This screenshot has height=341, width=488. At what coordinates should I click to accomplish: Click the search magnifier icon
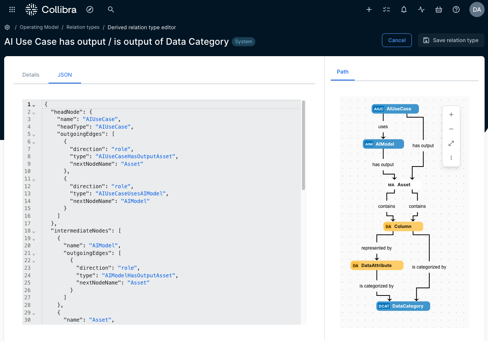point(111,9)
